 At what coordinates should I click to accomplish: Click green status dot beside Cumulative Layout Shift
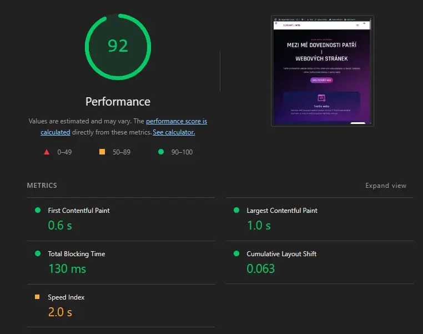(x=236, y=253)
